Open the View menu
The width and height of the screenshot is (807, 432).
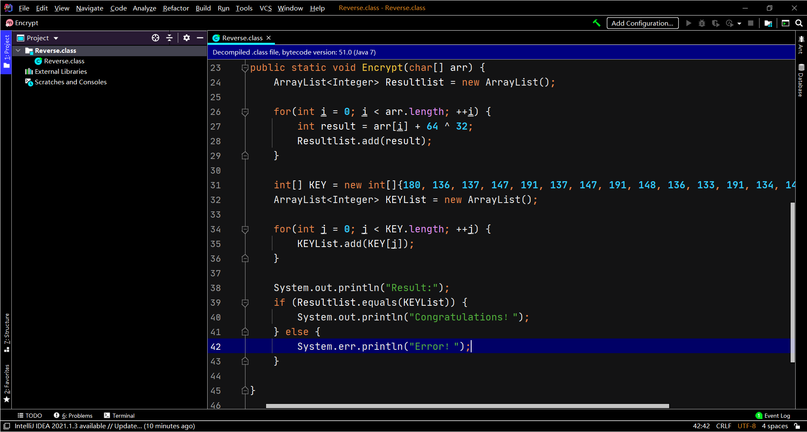(x=62, y=8)
